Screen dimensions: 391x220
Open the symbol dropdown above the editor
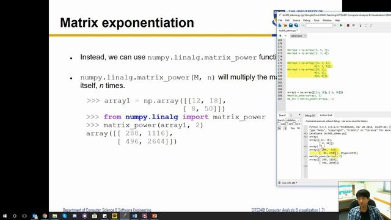tap(298, 36)
